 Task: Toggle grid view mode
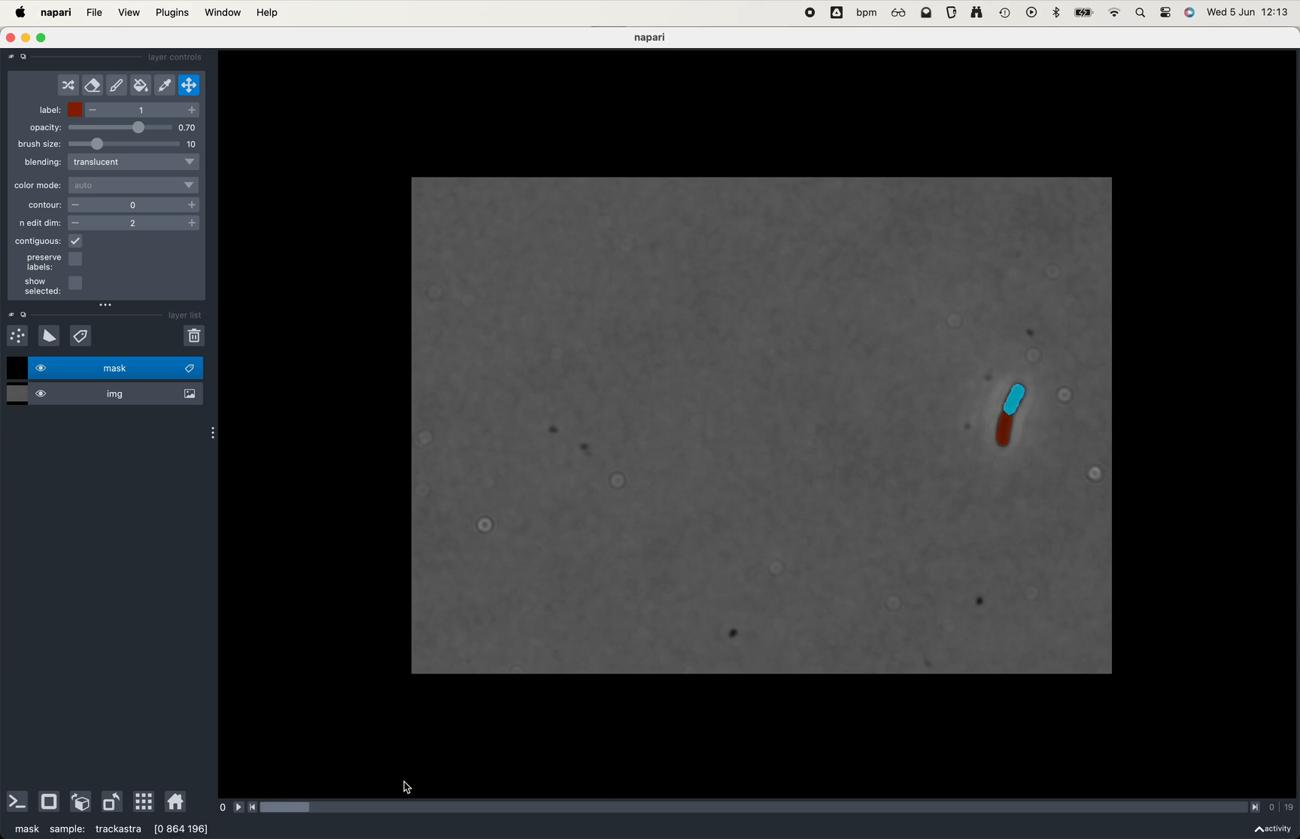coord(144,802)
